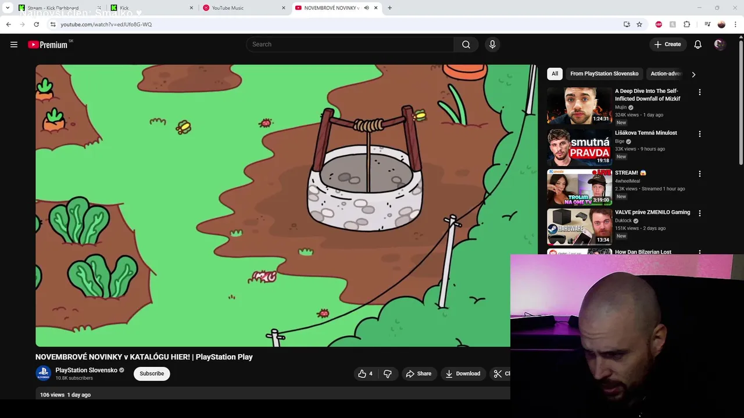Click video title NOVEMBROVÉ NOVINKY text

click(x=144, y=357)
